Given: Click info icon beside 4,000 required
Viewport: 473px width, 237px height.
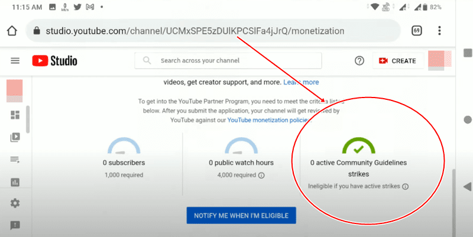Looking at the screenshot, I should (261, 175).
